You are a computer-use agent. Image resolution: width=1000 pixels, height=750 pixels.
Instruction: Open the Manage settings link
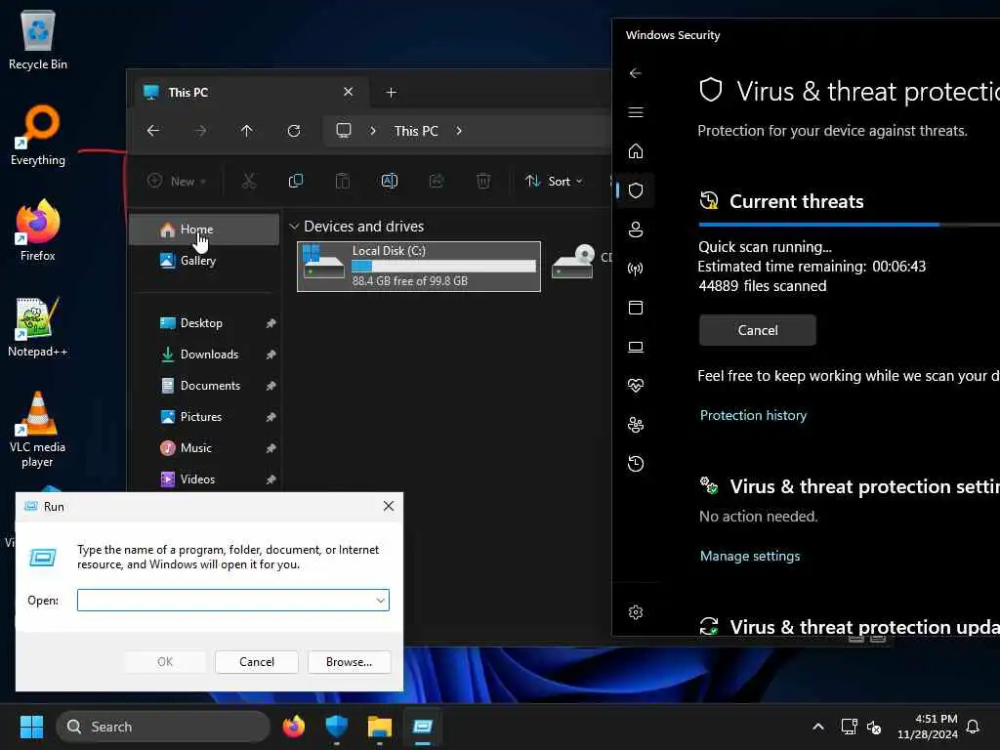click(749, 556)
